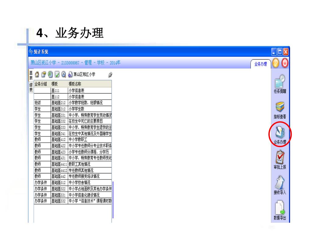Viewport: 312px width, 234px height.
Task: Select row 基础基532 信息技术课程课时数
Action: coord(73,201)
